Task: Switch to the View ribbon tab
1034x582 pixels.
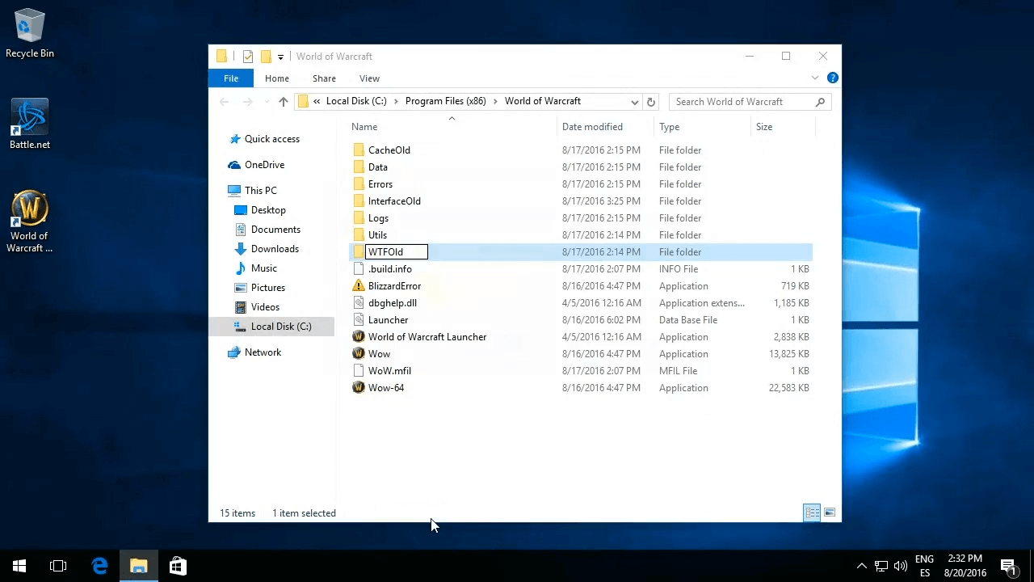Action: (369, 78)
